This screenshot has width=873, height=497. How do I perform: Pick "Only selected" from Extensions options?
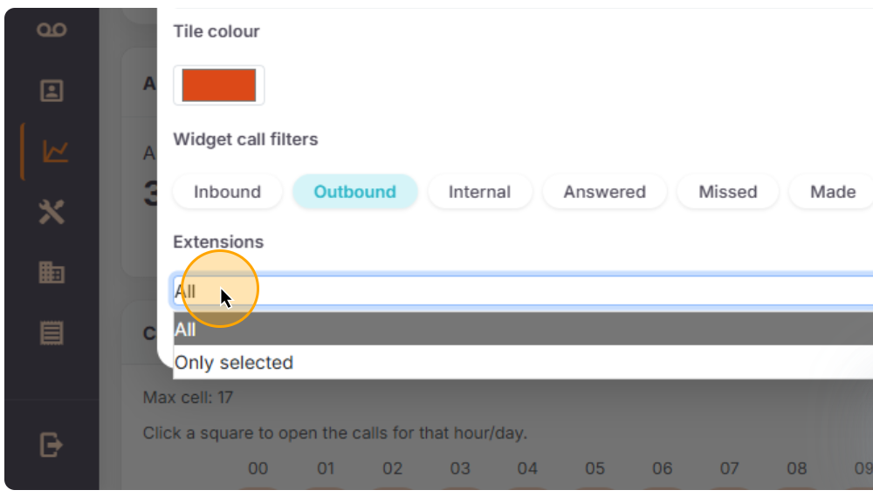coord(234,363)
